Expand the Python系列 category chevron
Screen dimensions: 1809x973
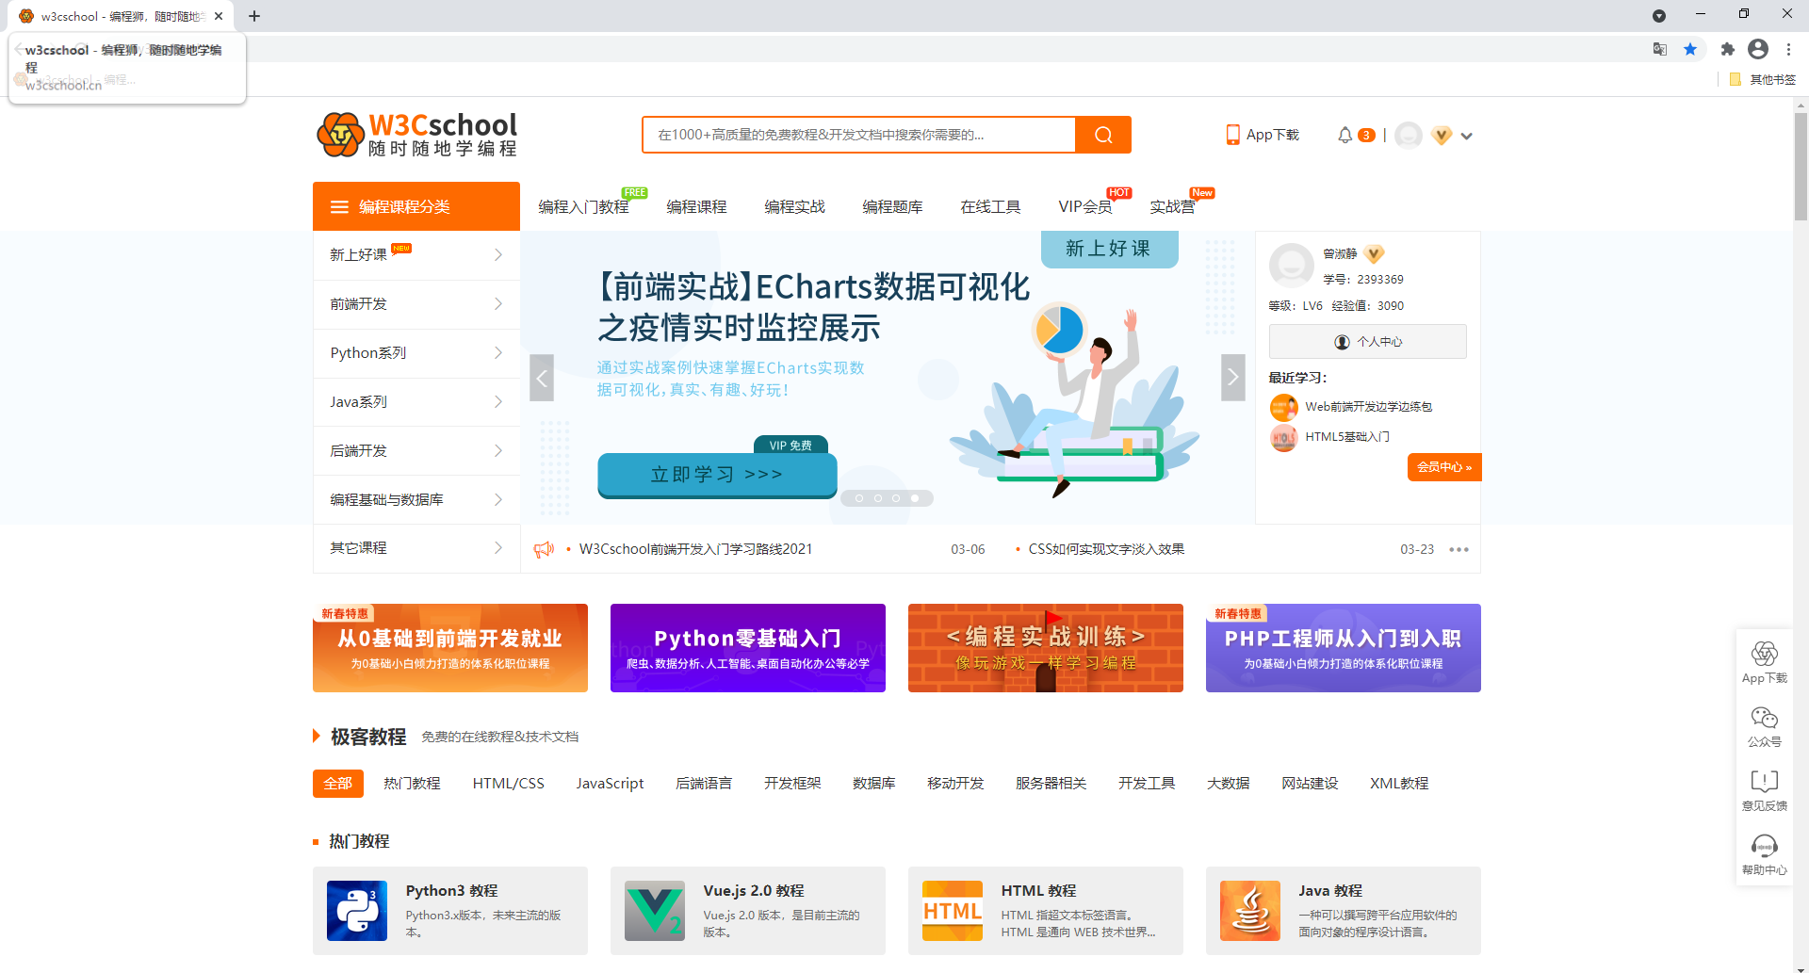498,353
